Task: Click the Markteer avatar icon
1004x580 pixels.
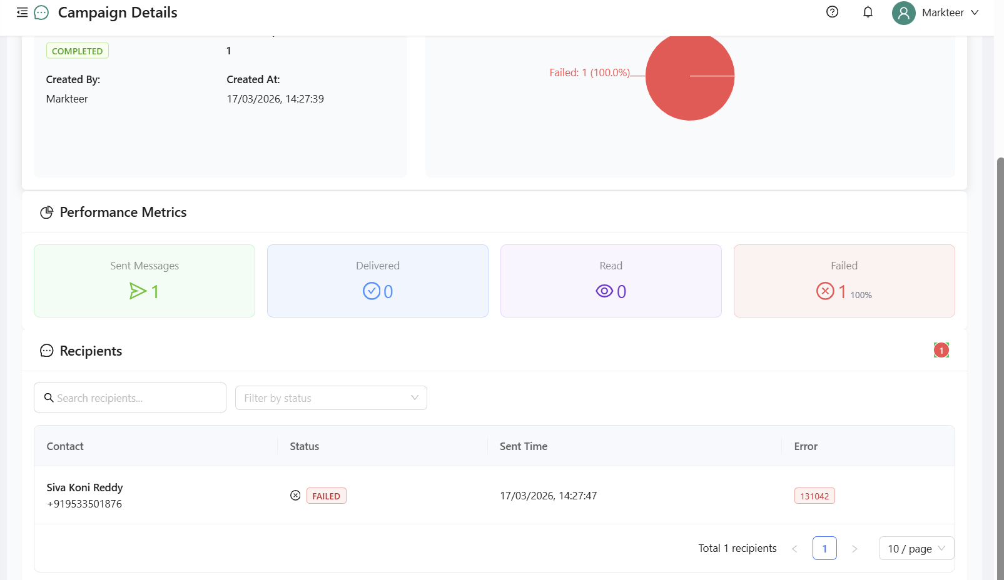Action: coord(903,12)
